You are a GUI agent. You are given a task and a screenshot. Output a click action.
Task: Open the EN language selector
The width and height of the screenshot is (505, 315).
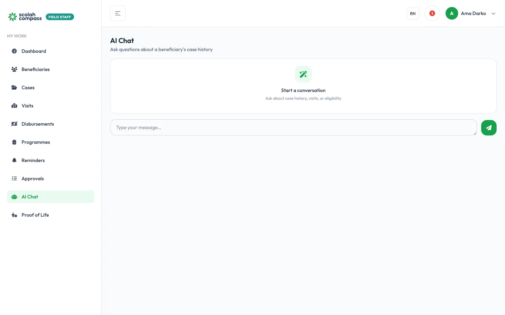413,14
